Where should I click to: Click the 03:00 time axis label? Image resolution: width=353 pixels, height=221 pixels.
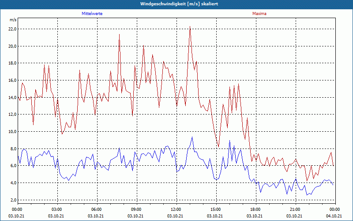click(x=58, y=209)
